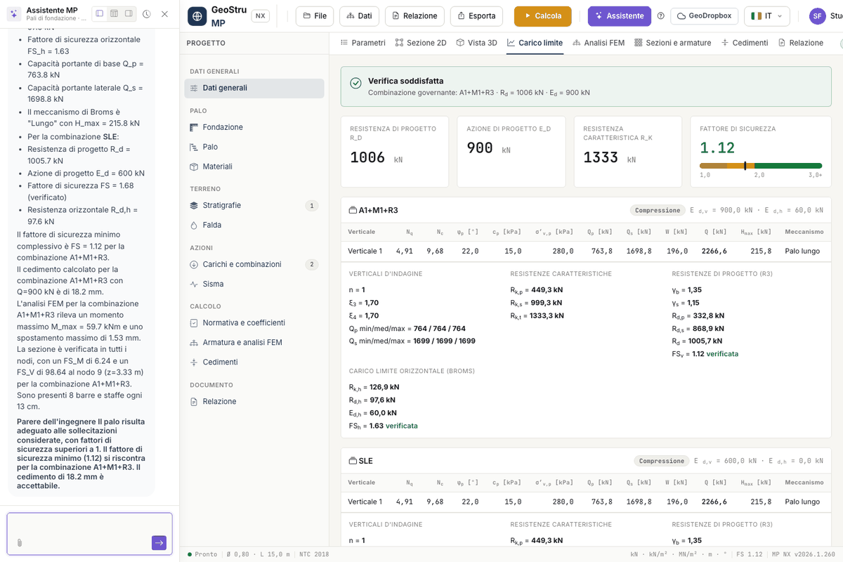
Task: Click the FS 1.12 status bar entry
Action: pos(749,554)
